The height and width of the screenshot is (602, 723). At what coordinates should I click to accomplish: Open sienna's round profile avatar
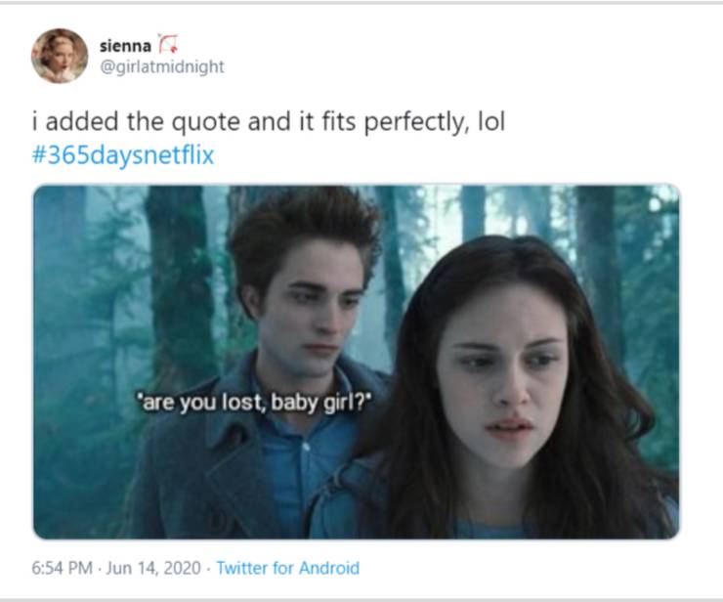60,57
